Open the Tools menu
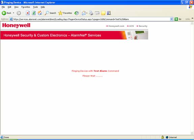The width and height of the screenshot is (194, 140). pyautogui.click(x=35, y=7)
